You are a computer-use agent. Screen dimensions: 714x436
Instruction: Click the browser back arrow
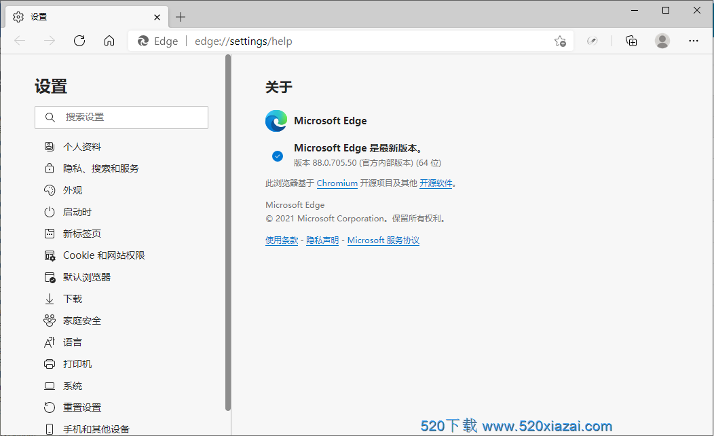point(20,41)
